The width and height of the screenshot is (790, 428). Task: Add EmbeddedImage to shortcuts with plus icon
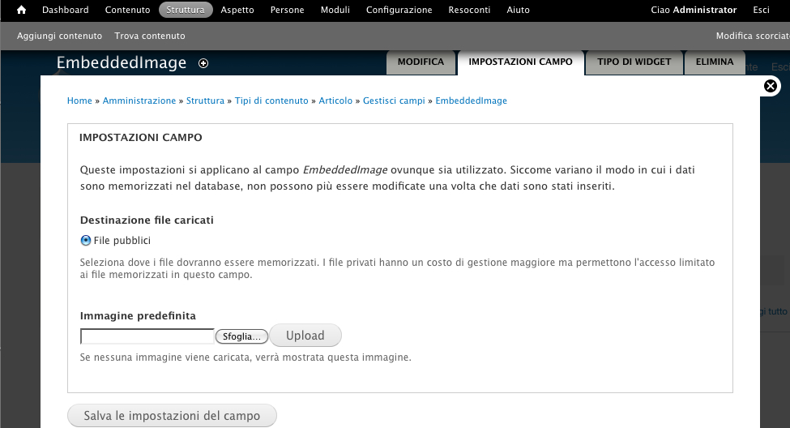(x=203, y=63)
